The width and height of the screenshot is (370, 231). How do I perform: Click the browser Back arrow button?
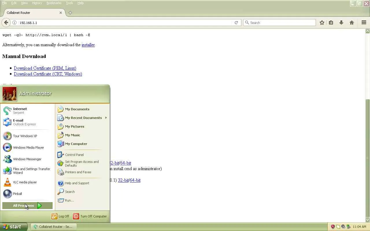[x=6, y=23]
